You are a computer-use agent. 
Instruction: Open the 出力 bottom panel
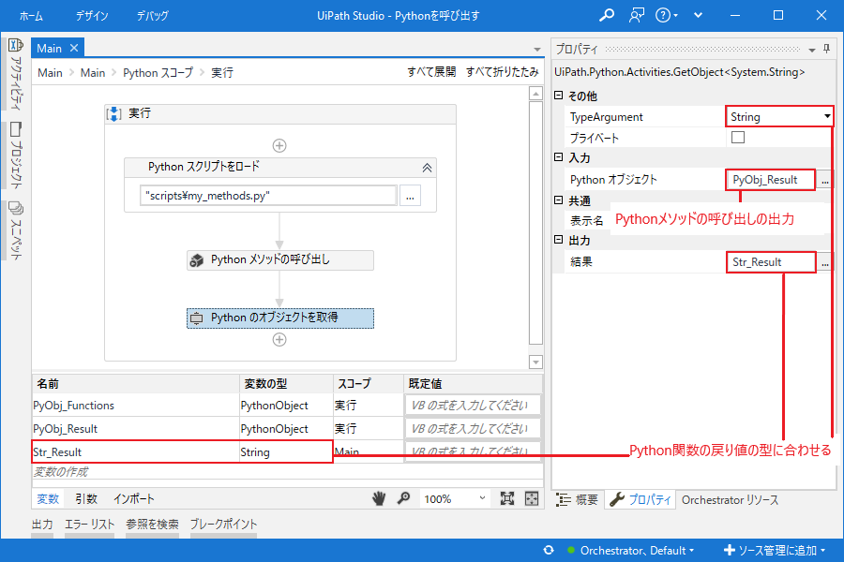pyautogui.click(x=42, y=525)
